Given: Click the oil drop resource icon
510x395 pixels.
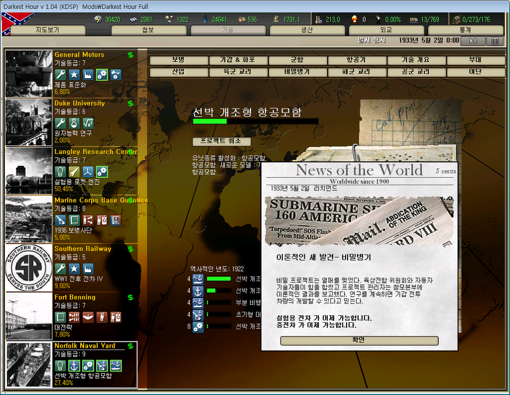Looking at the screenshot, I should pos(205,19).
